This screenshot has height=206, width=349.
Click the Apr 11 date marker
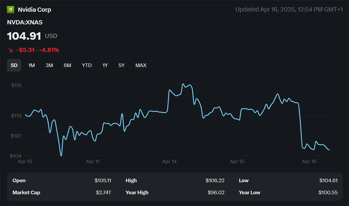(x=93, y=161)
